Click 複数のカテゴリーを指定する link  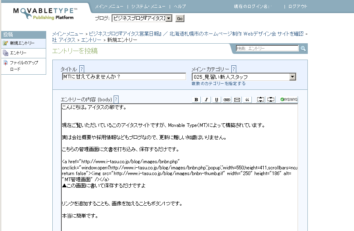tap(219, 84)
